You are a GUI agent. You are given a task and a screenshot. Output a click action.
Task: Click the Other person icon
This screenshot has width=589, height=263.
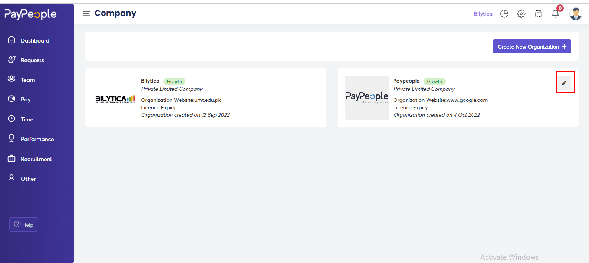click(x=11, y=178)
